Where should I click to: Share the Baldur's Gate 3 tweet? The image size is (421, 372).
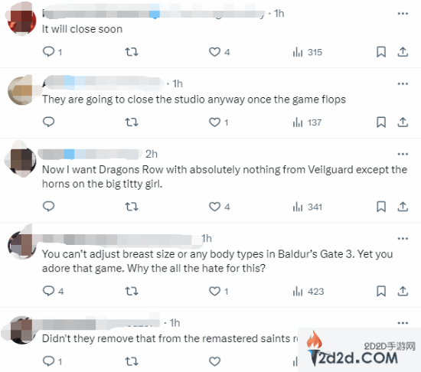click(403, 291)
